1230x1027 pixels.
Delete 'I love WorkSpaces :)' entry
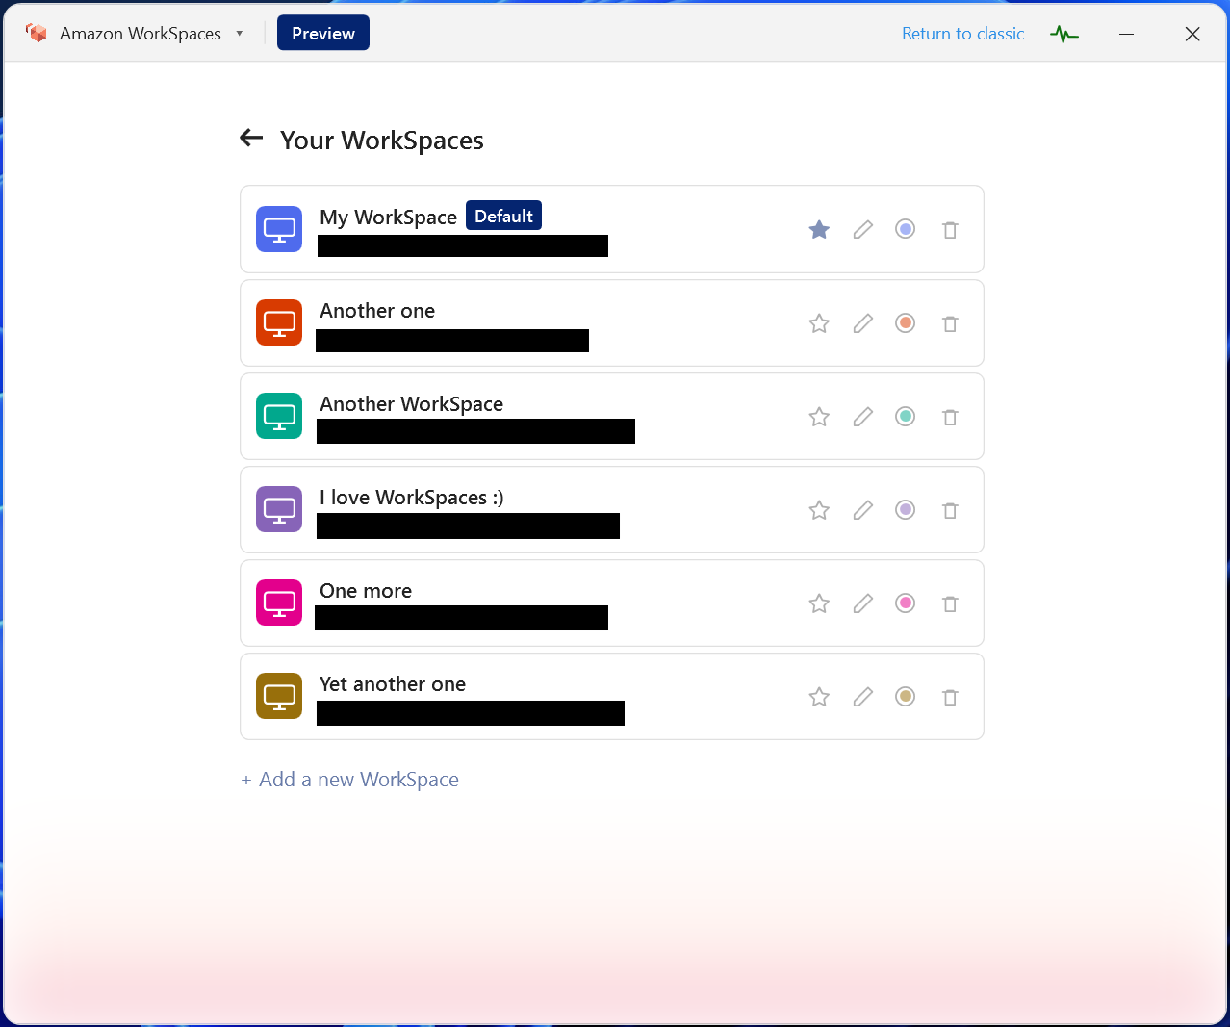pyautogui.click(x=950, y=510)
